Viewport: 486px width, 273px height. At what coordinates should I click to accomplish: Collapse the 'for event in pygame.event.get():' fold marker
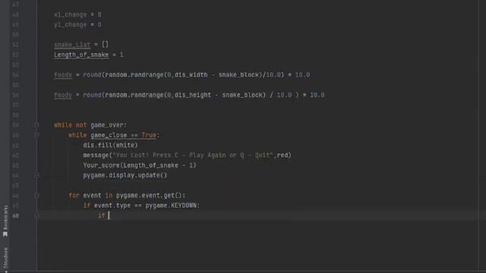36,196
